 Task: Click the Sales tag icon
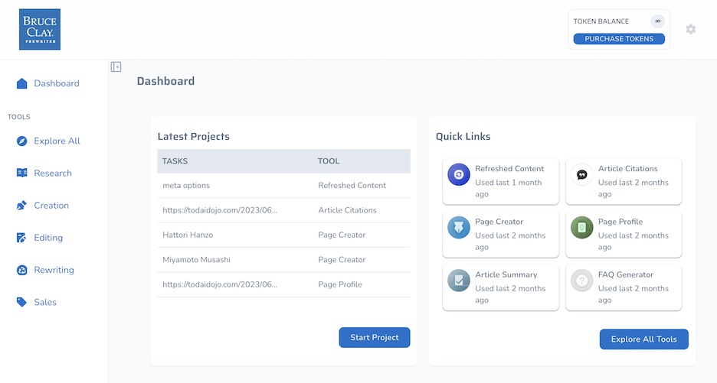click(21, 302)
